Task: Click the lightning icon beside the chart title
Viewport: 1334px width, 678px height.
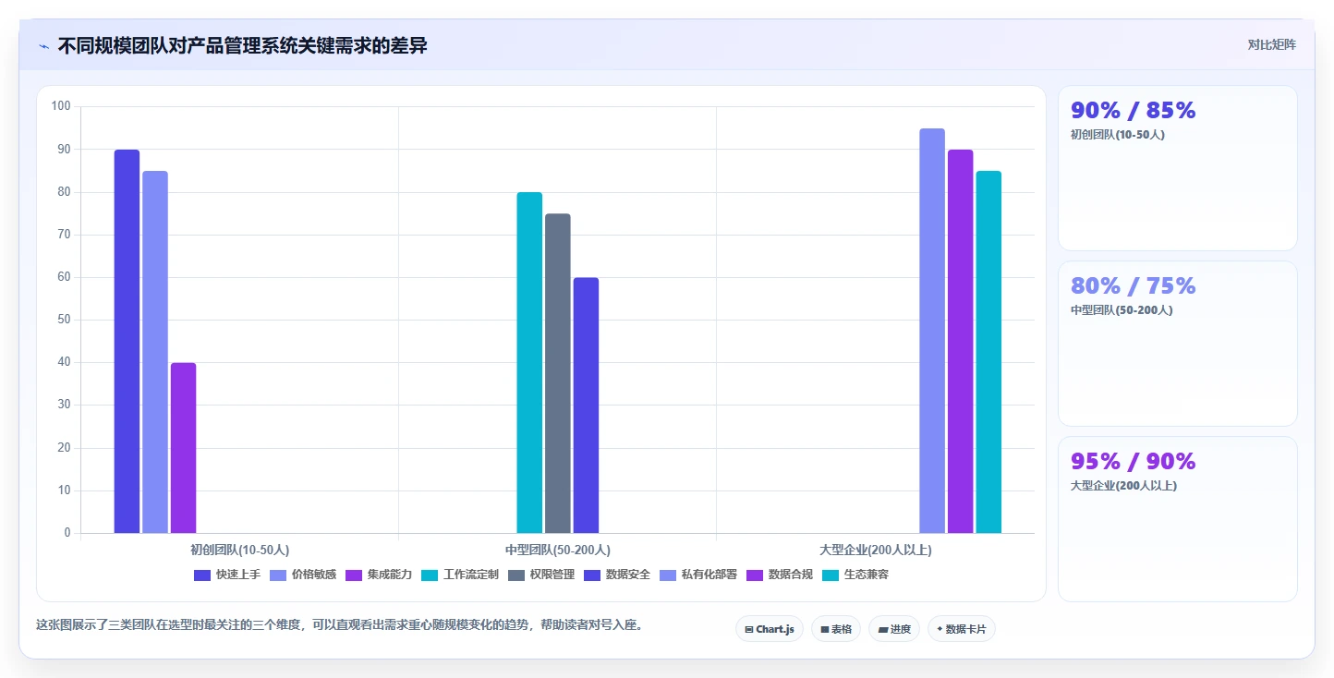Action: tap(43, 46)
